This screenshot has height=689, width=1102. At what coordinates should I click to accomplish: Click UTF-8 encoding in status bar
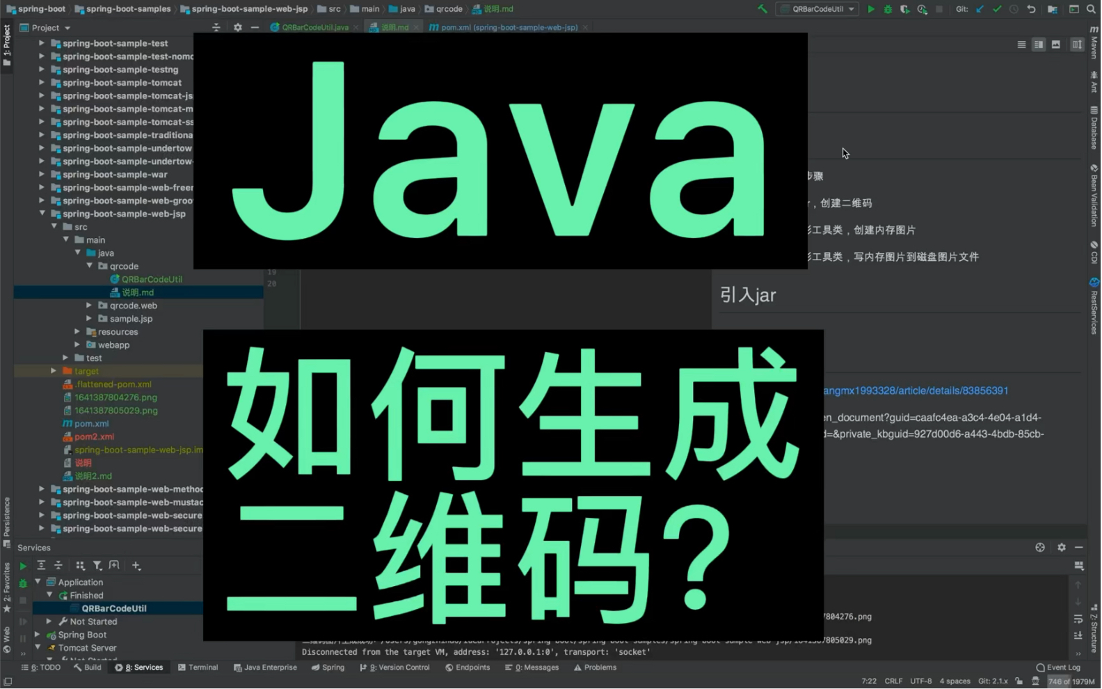(920, 681)
